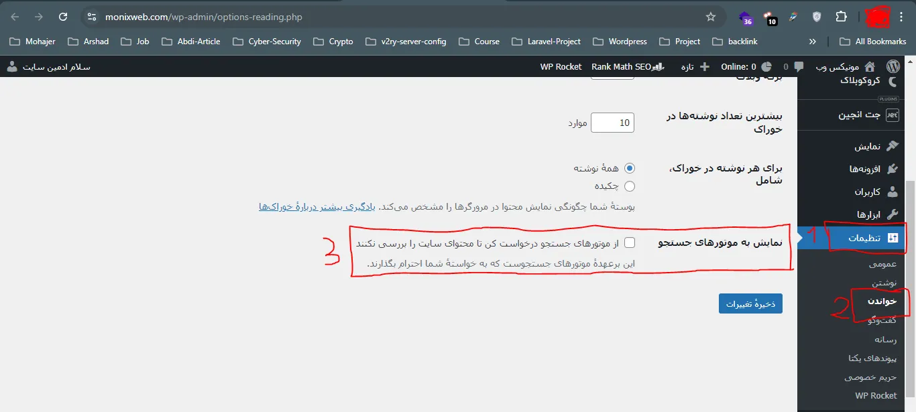Open the Course bookmark folder
Screen dimensions: 916x412
click(x=479, y=42)
